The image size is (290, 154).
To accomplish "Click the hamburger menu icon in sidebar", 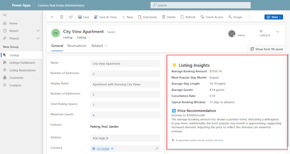I will 5,15.
